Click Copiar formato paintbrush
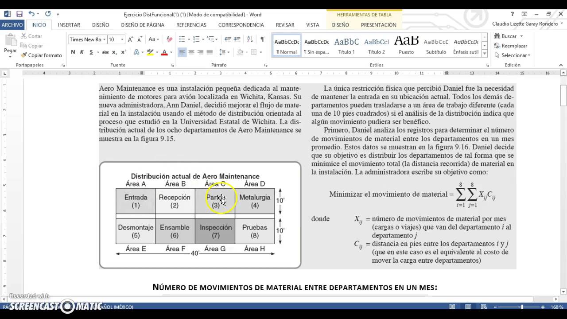567x319 pixels. [x=41, y=55]
